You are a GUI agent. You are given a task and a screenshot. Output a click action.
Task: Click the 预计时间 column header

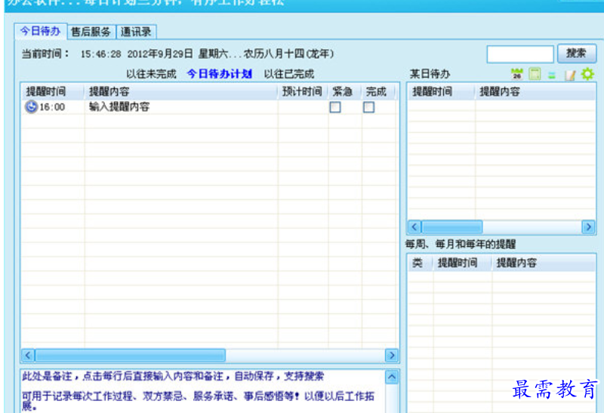click(x=303, y=91)
